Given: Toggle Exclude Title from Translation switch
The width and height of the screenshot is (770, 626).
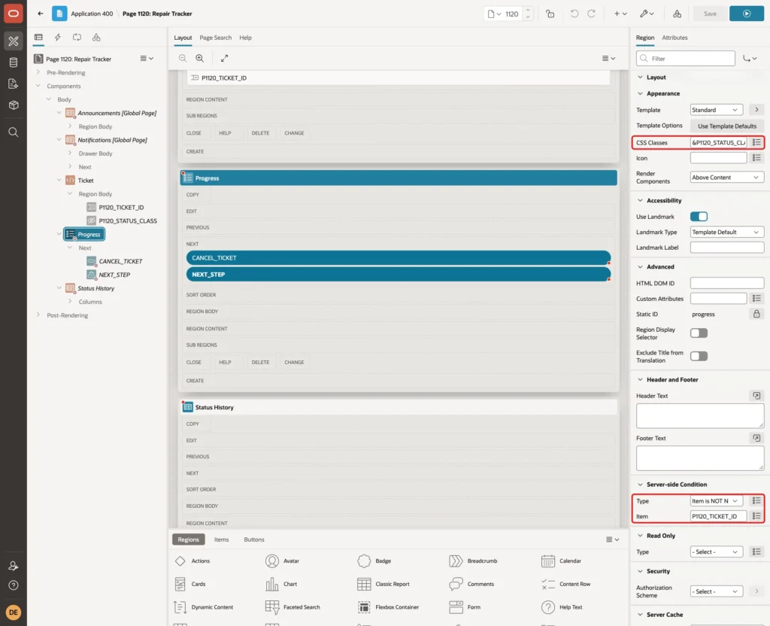Looking at the screenshot, I should (699, 356).
